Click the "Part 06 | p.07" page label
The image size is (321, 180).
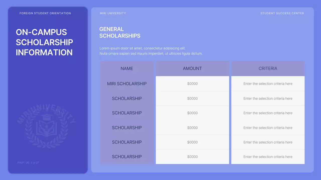point(28,163)
